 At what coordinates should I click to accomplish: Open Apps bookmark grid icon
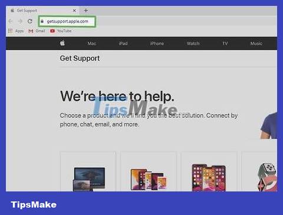point(11,31)
